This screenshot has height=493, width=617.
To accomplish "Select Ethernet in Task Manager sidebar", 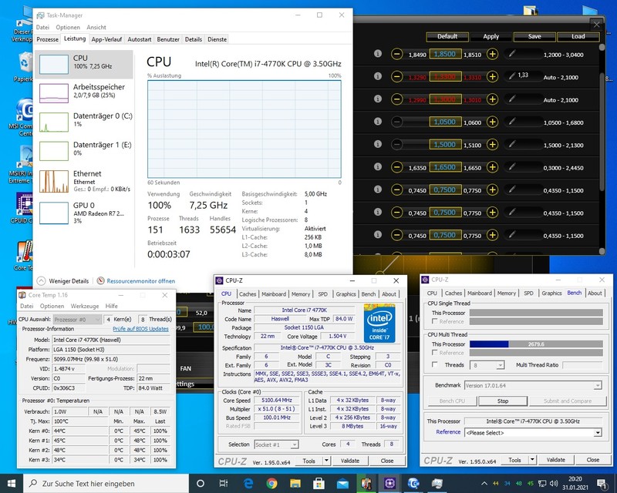I will pyautogui.click(x=84, y=181).
